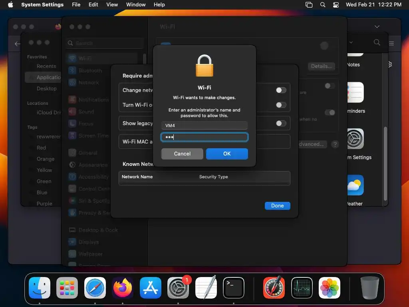Image resolution: width=409 pixels, height=307 pixels.
Task: Click the Network Name column header
Action: point(137,177)
